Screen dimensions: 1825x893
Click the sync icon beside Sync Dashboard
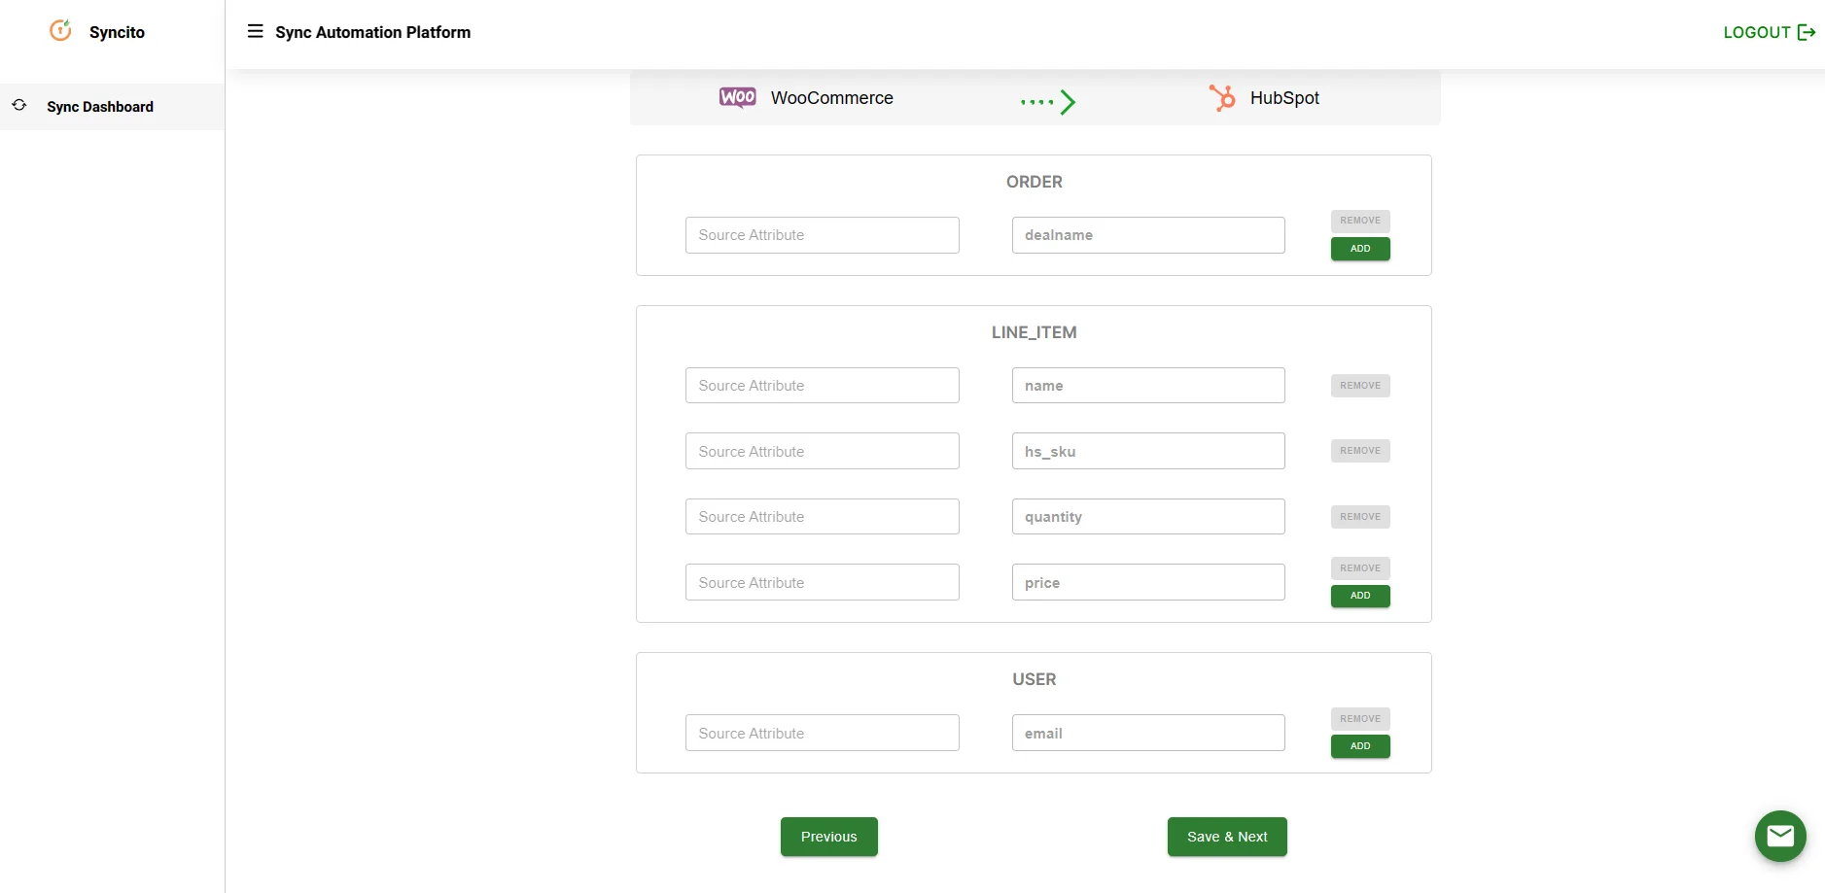(x=19, y=106)
